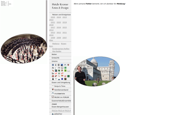Click the green "66" icon

click(x=59, y=73)
